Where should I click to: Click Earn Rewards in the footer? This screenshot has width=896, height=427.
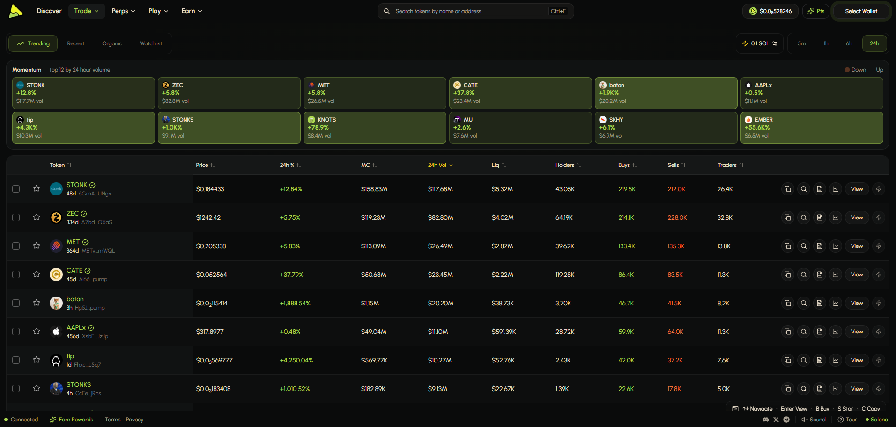click(72, 420)
